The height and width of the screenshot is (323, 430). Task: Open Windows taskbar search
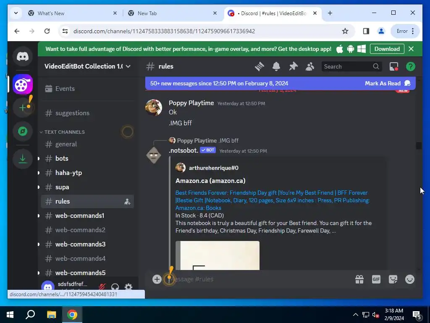(x=30, y=315)
